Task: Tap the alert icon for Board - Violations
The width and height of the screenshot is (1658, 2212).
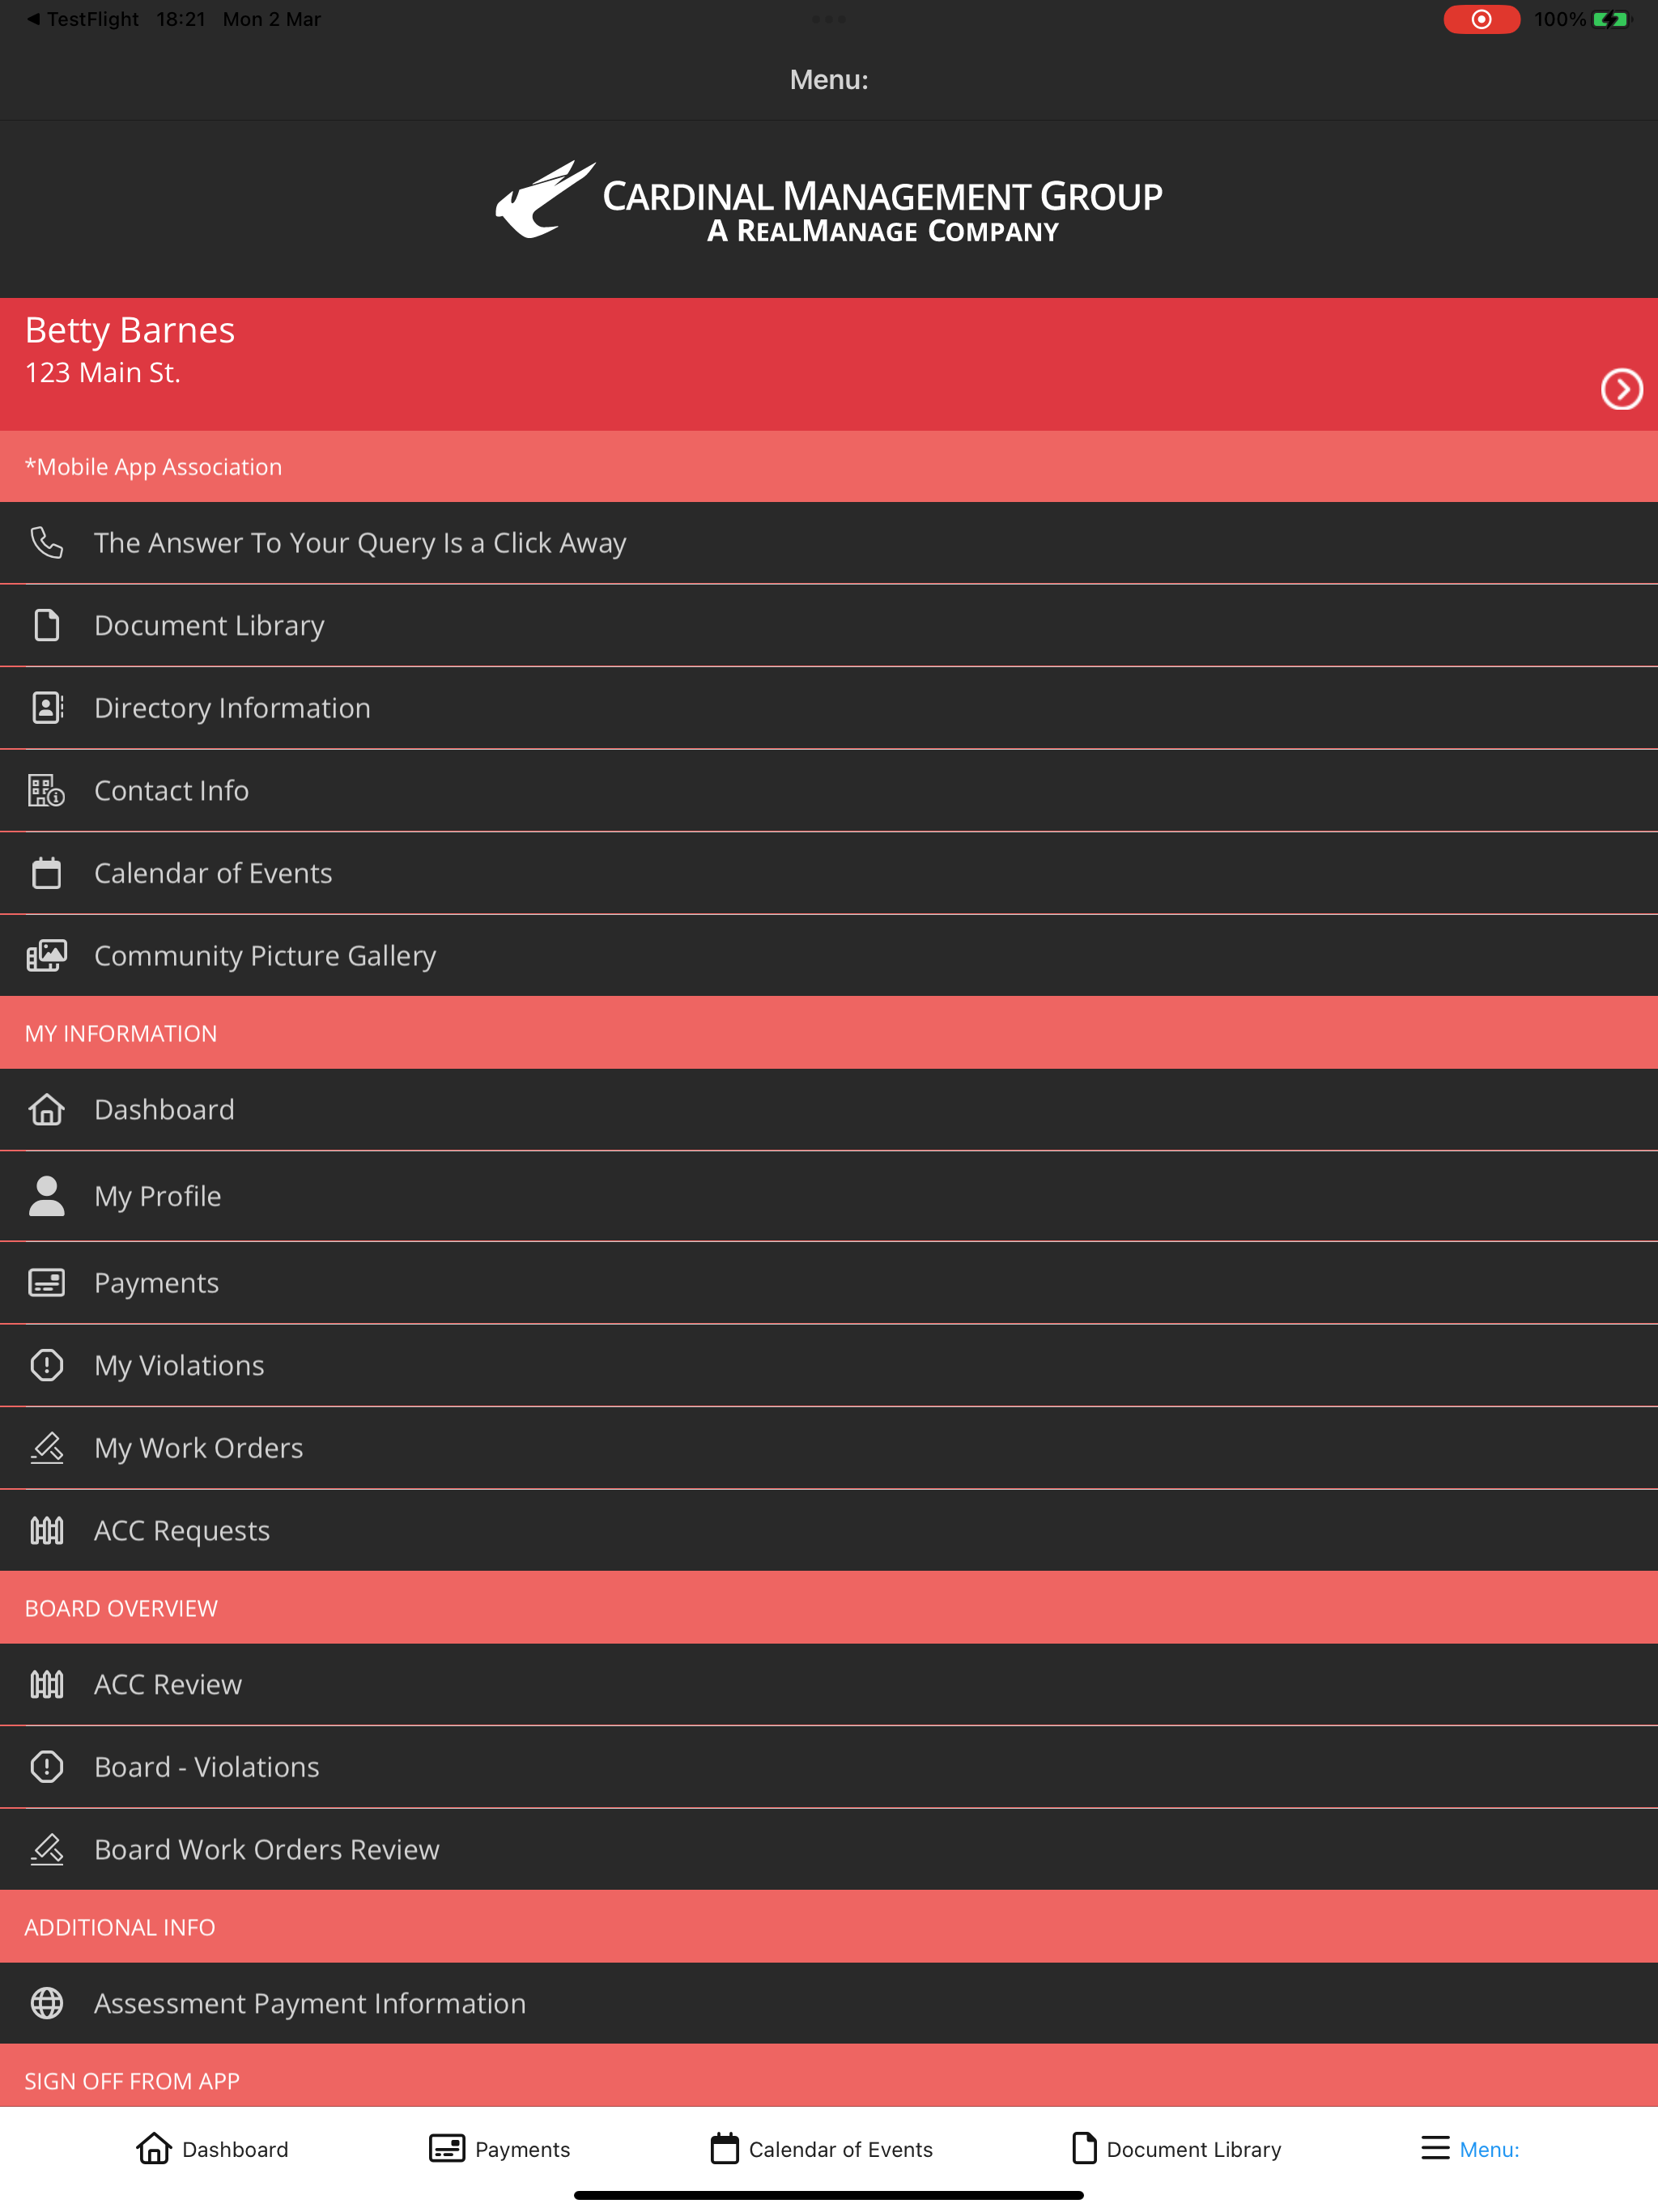Action: tap(46, 1767)
